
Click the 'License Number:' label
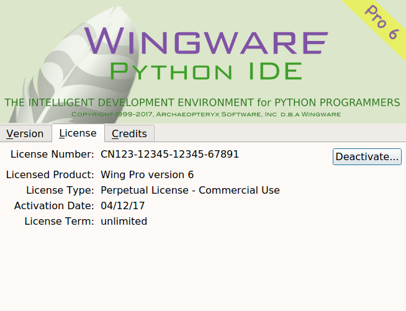52,155
